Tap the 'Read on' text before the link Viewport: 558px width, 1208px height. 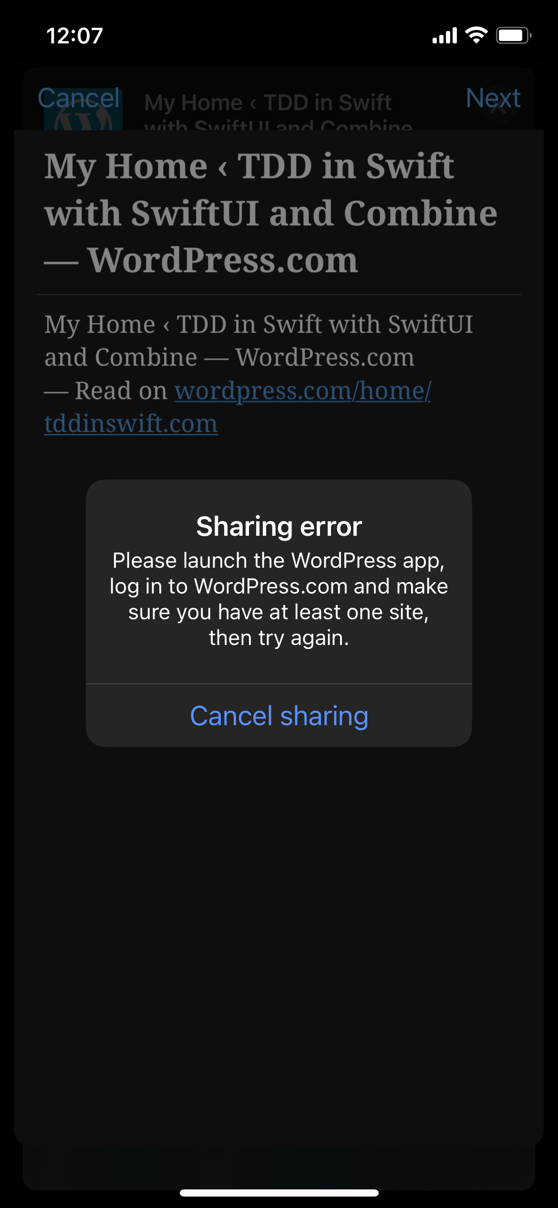tap(121, 391)
